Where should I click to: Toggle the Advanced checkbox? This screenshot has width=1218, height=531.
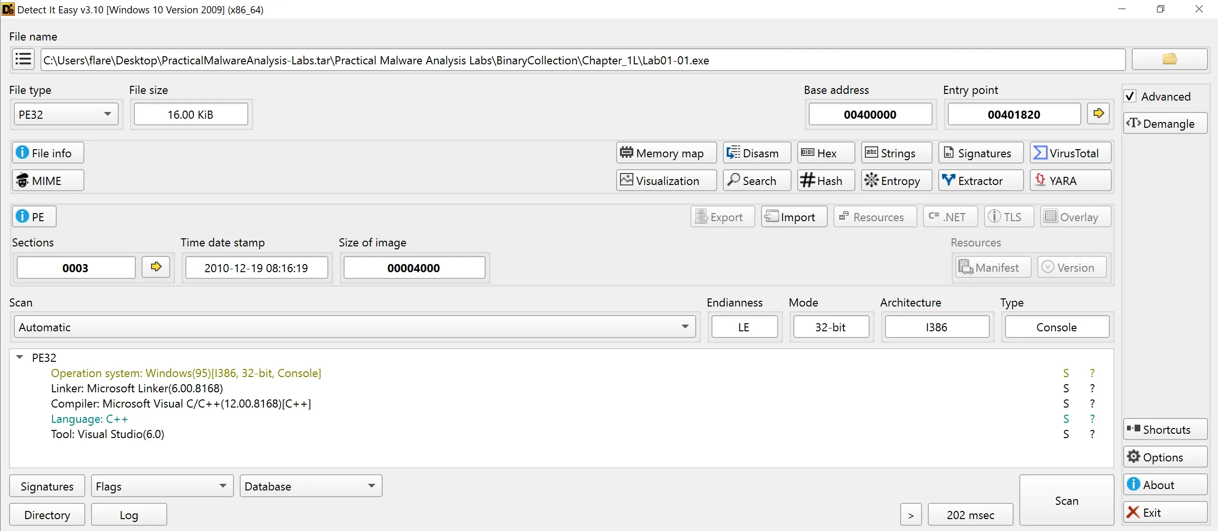pyautogui.click(x=1130, y=96)
